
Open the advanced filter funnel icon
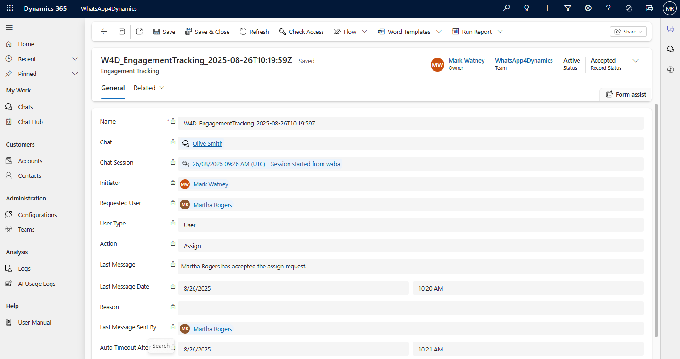click(568, 8)
